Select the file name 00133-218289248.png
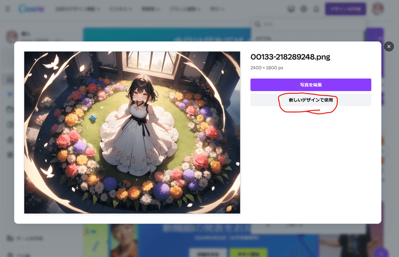Image resolution: width=399 pixels, height=257 pixels. (290, 57)
